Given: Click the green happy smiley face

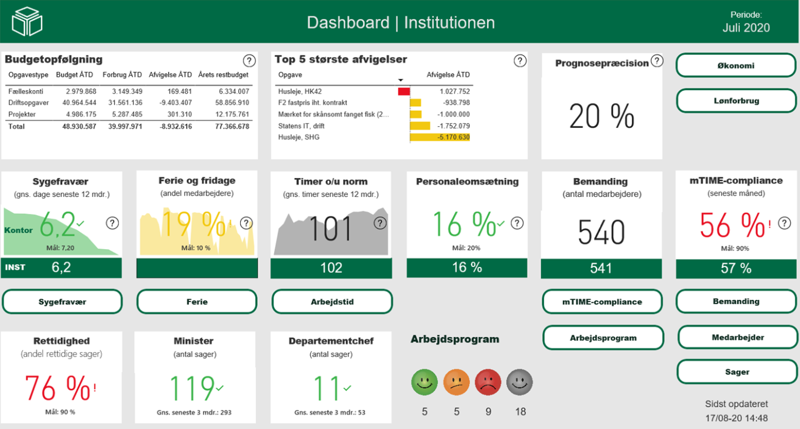Looking at the screenshot, I should (x=425, y=383).
